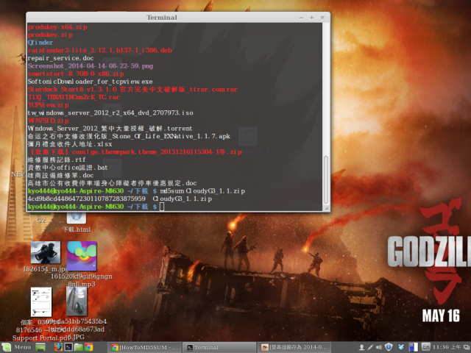Click the md5sum CloudyG3_1.1.zip command line
Screen dimensions: 471x353
(202, 191)
